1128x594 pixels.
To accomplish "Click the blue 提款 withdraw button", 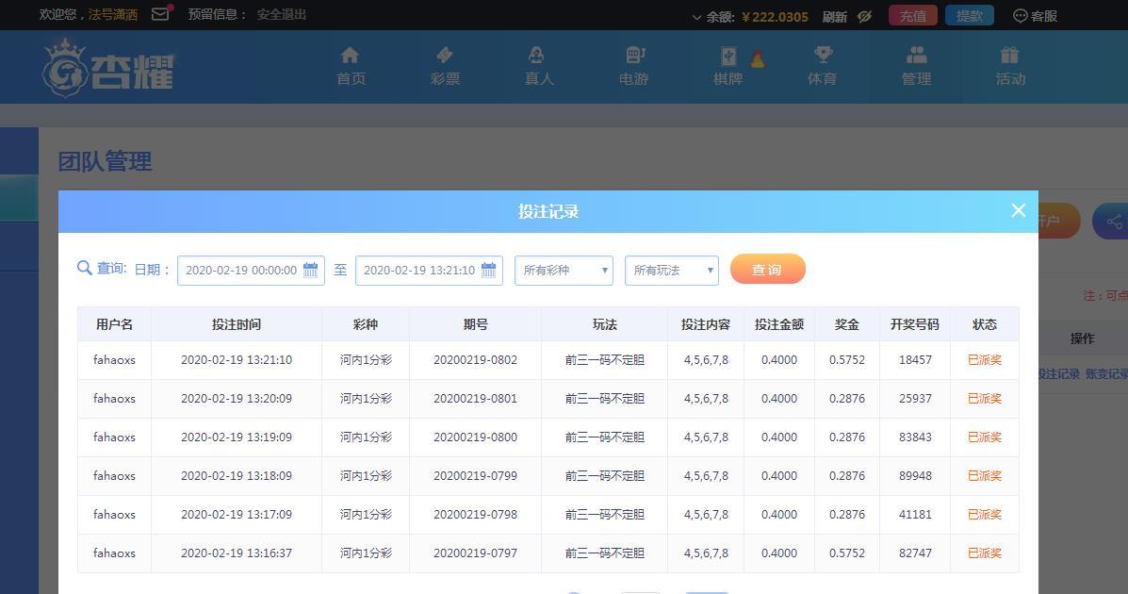I will (x=969, y=16).
